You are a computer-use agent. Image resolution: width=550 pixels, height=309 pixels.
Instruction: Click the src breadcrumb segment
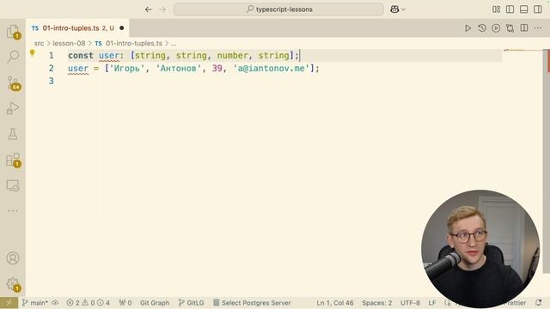coord(39,44)
